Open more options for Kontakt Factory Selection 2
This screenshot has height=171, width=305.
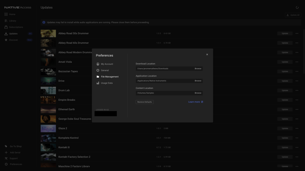pos(297,157)
